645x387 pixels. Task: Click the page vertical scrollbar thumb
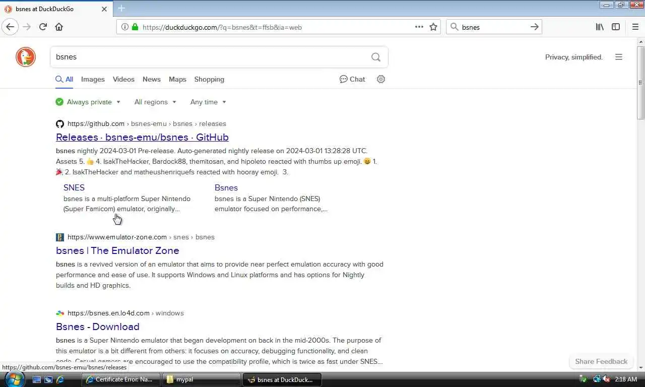[640, 83]
